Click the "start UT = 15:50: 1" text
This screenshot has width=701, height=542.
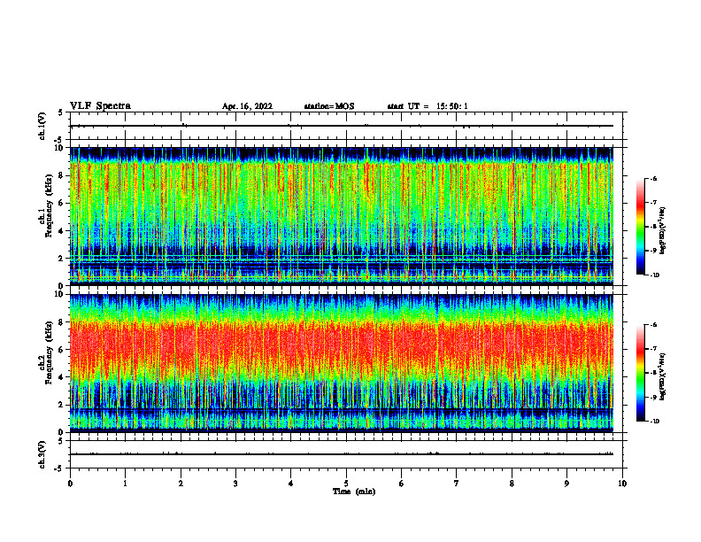click(428, 106)
